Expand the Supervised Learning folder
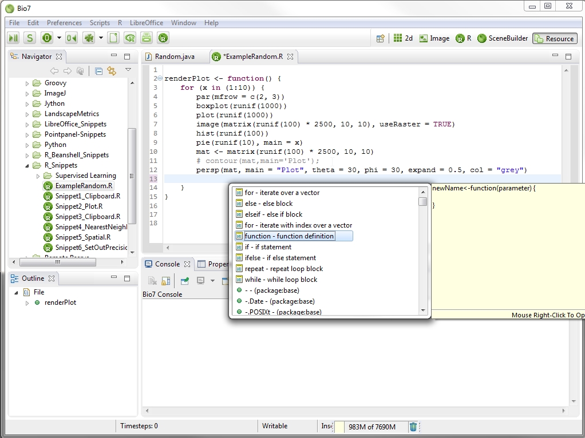Image resolution: width=585 pixels, height=438 pixels. 38,176
